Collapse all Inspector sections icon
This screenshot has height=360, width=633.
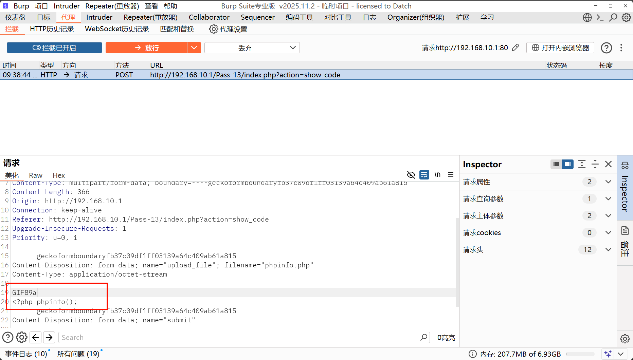[x=595, y=164]
